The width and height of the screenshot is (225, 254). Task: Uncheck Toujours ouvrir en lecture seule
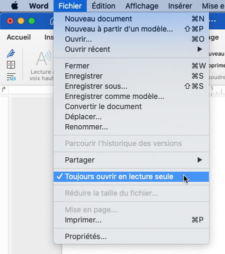(x=131, y=177)
